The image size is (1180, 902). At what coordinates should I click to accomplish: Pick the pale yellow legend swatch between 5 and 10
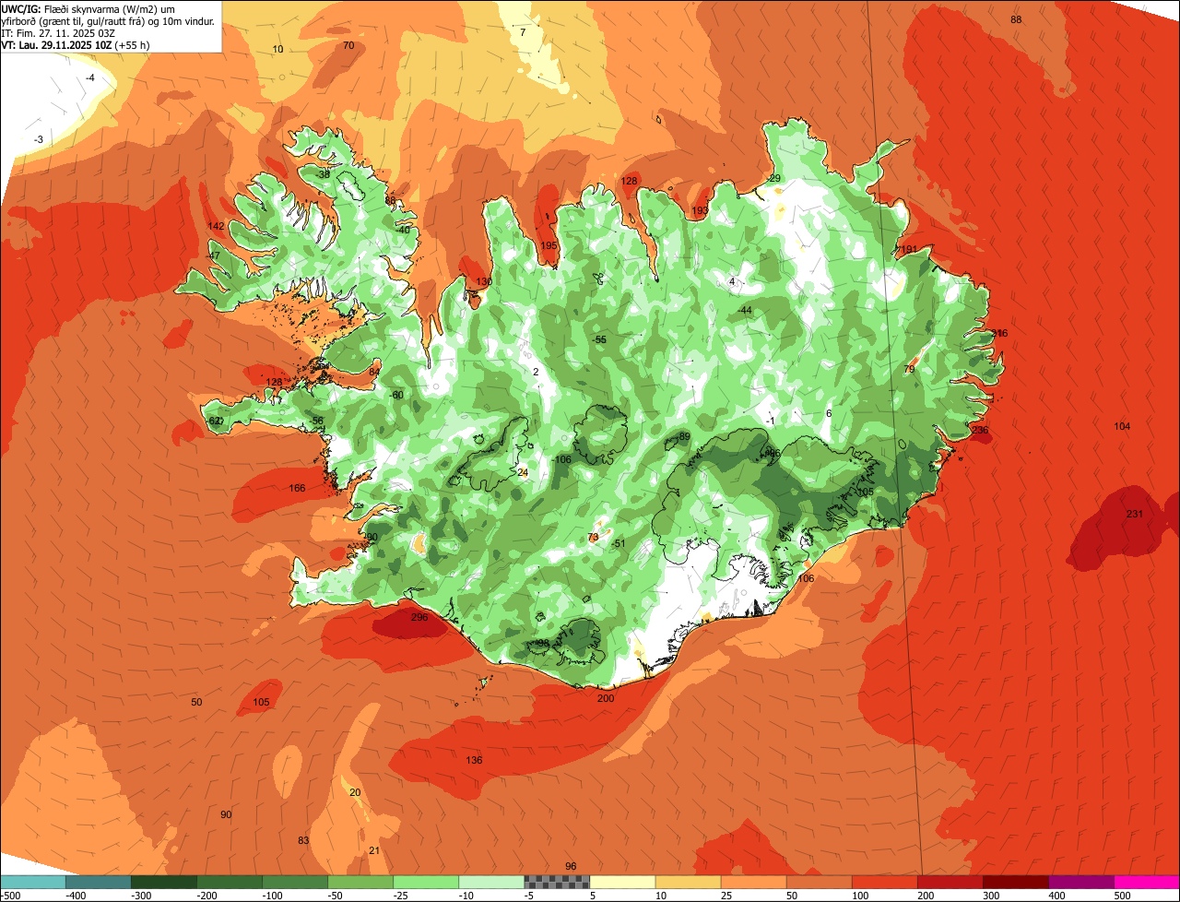622,882
